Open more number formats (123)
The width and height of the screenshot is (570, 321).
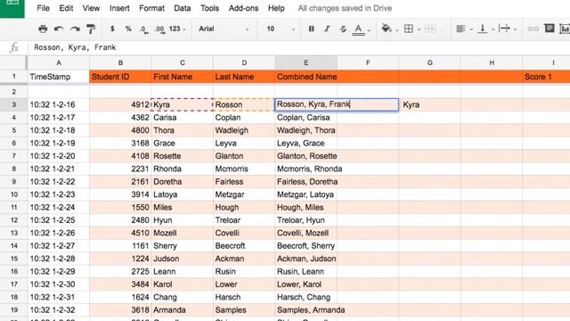177,29
